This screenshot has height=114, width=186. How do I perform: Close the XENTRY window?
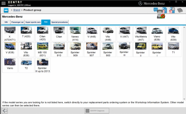pyautogui.click(x=183, y=2)
